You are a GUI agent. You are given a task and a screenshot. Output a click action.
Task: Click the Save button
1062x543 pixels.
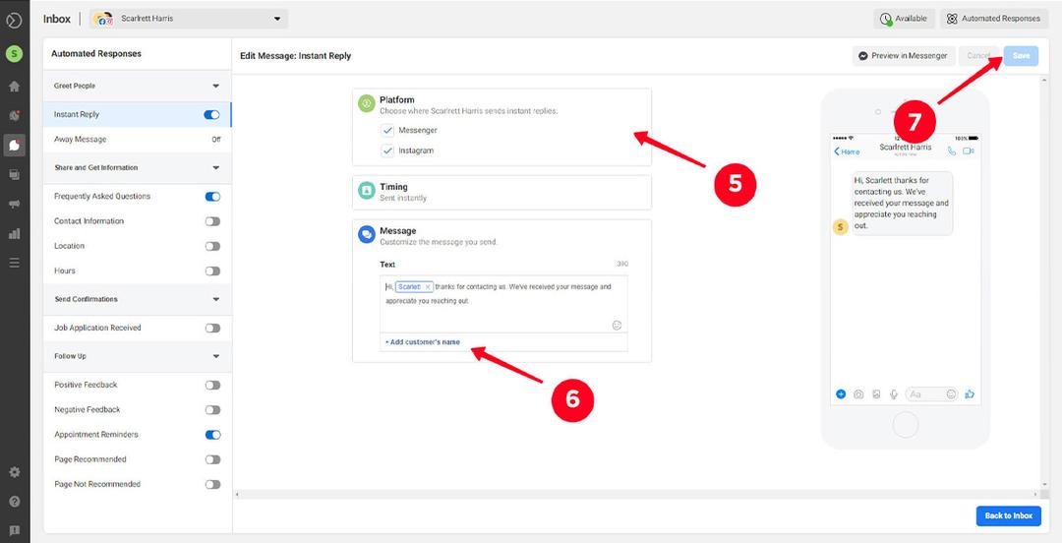point(1021,56)
